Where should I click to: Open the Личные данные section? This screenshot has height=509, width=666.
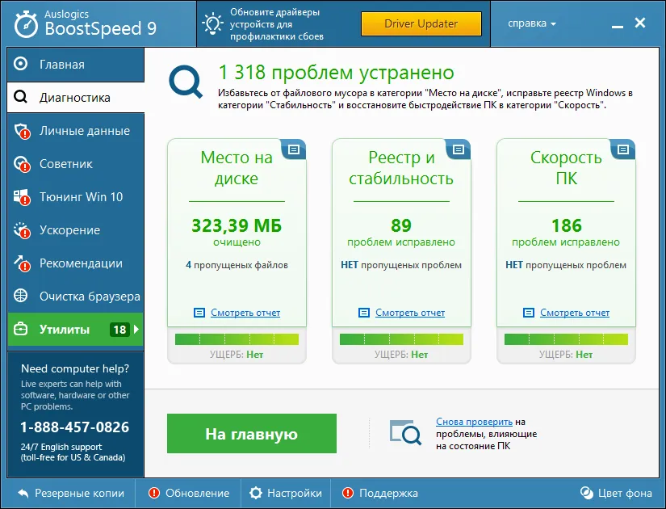(76, 131)
